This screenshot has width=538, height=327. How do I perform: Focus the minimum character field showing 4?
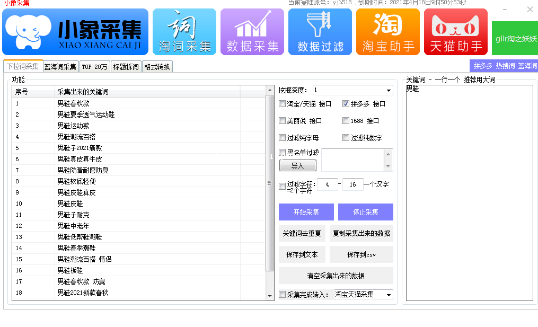coord(328,184)
